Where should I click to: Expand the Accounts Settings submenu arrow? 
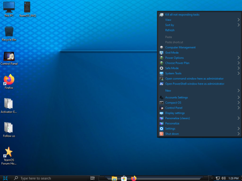click(x=239, y=97)
